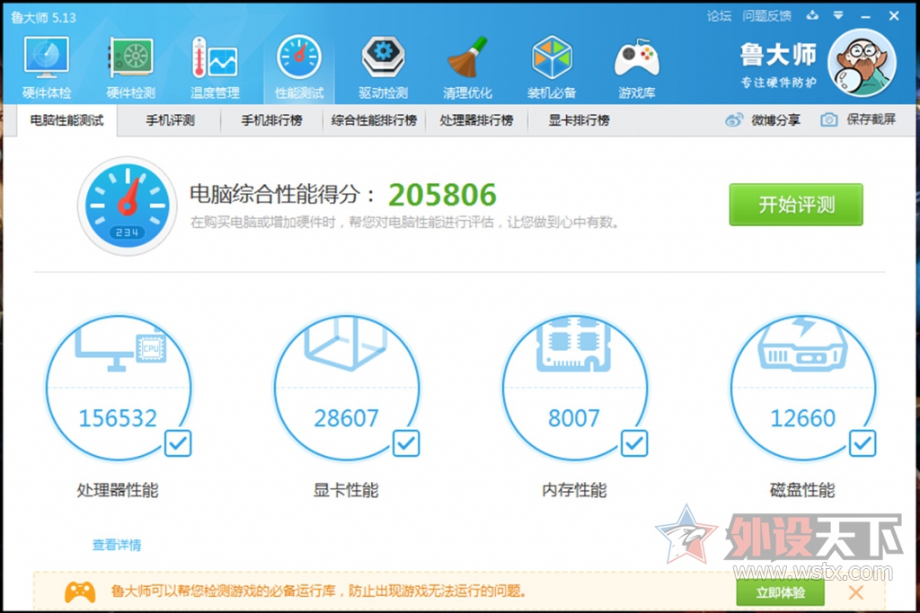
Task: Click the green 开始评测 button
Action: coord(796,205)
